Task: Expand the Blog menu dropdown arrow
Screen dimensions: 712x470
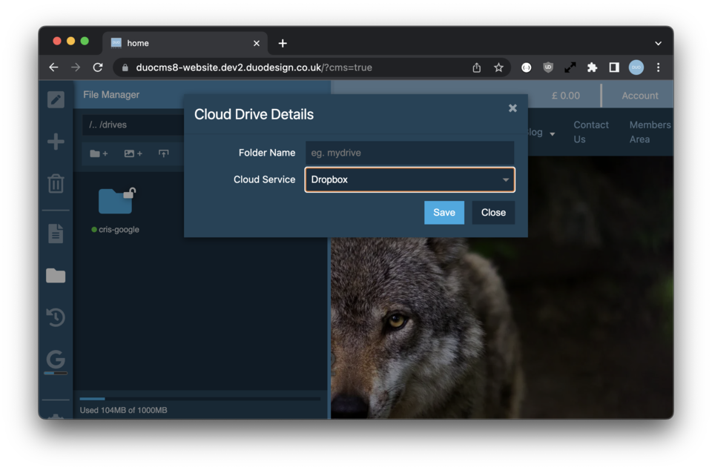Action: point(552,133)
